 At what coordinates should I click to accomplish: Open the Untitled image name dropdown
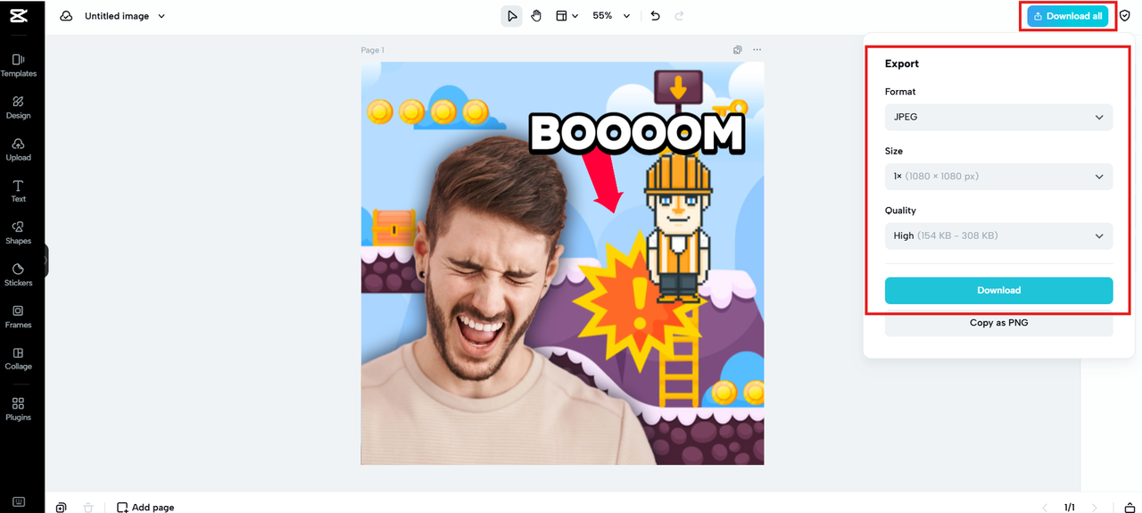click(125, 16)
